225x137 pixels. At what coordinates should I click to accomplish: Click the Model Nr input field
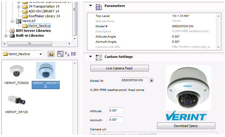point(134,80)
